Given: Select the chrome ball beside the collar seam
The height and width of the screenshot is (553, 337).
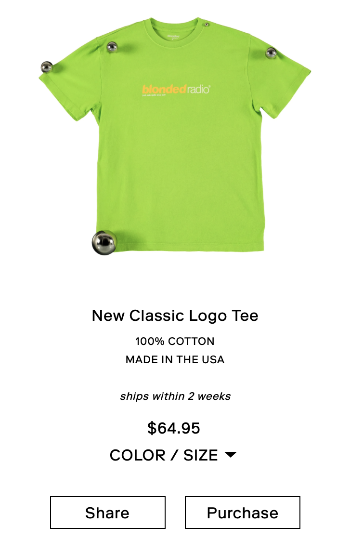Looking at the screenshot, I should coord(112,47).
